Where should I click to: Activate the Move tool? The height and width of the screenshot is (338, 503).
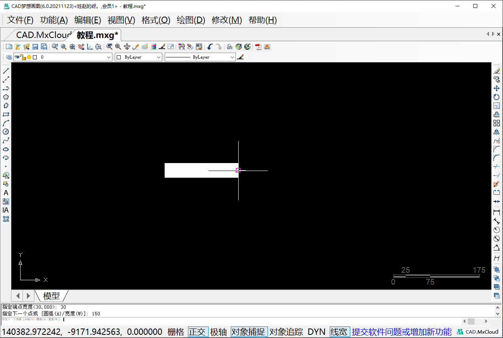point(497,88)
